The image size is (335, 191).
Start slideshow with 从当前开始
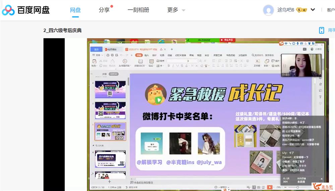125,63
